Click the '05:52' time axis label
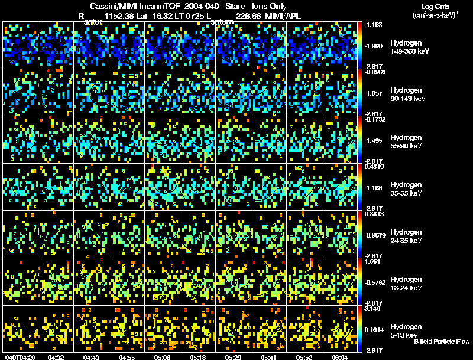Screen dimensions: 473x360 pyautogui.click(x=304, y=357)
